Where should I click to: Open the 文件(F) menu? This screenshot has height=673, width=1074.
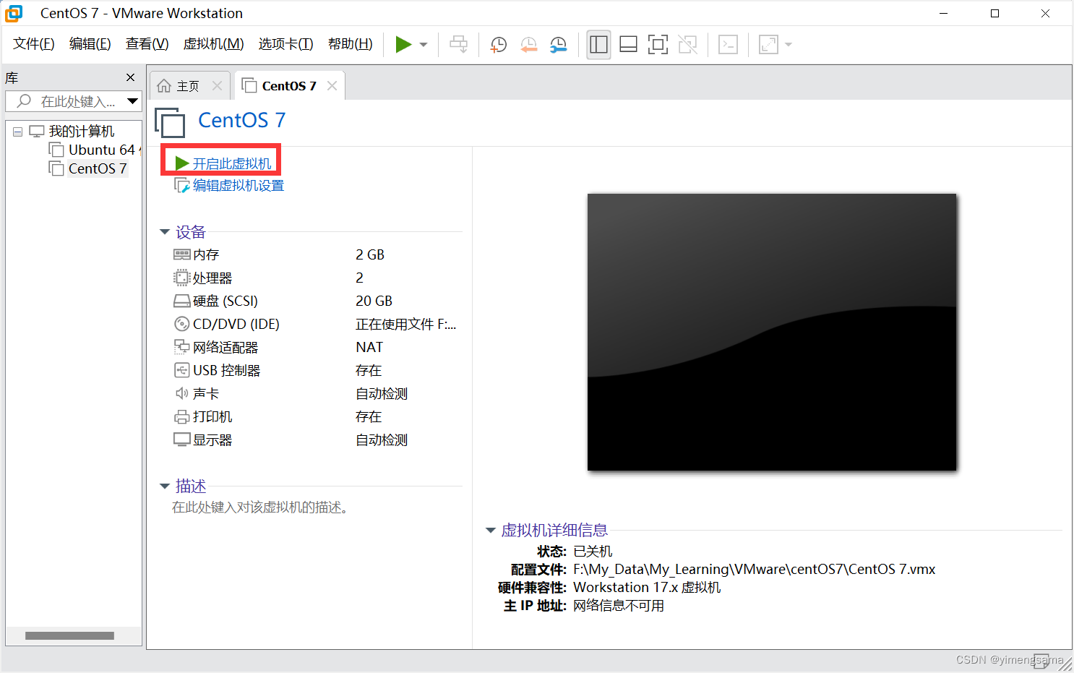[33, 44]
